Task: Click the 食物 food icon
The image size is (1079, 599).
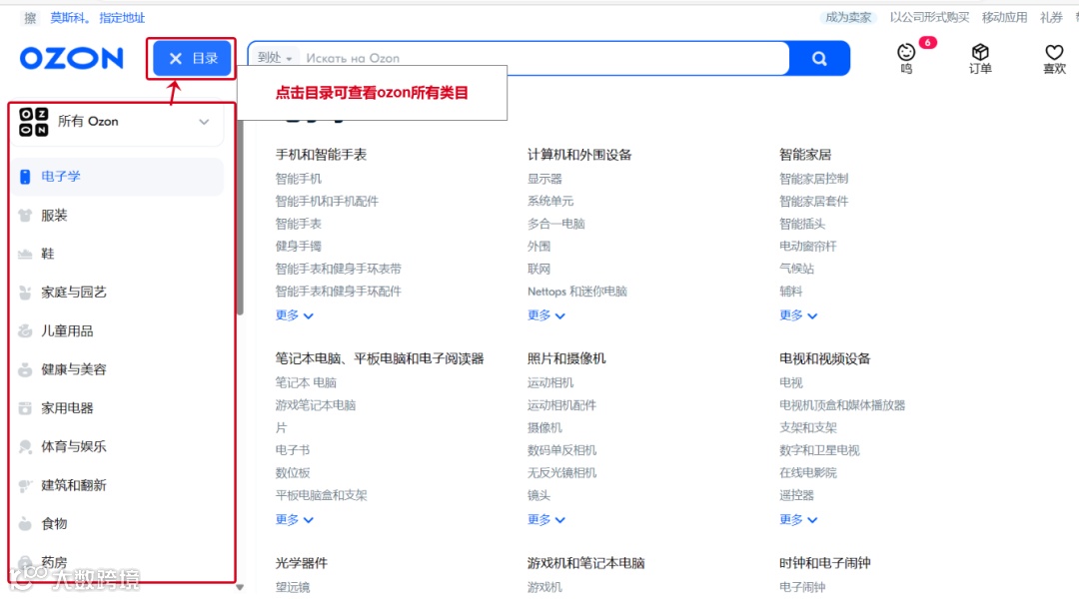Action: pyautogui.click(x=25, y=523)
